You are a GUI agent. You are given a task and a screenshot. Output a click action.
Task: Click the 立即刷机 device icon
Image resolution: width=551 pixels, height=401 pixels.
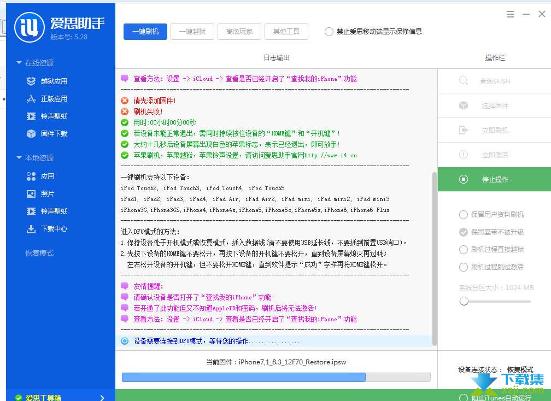[464, 130]
